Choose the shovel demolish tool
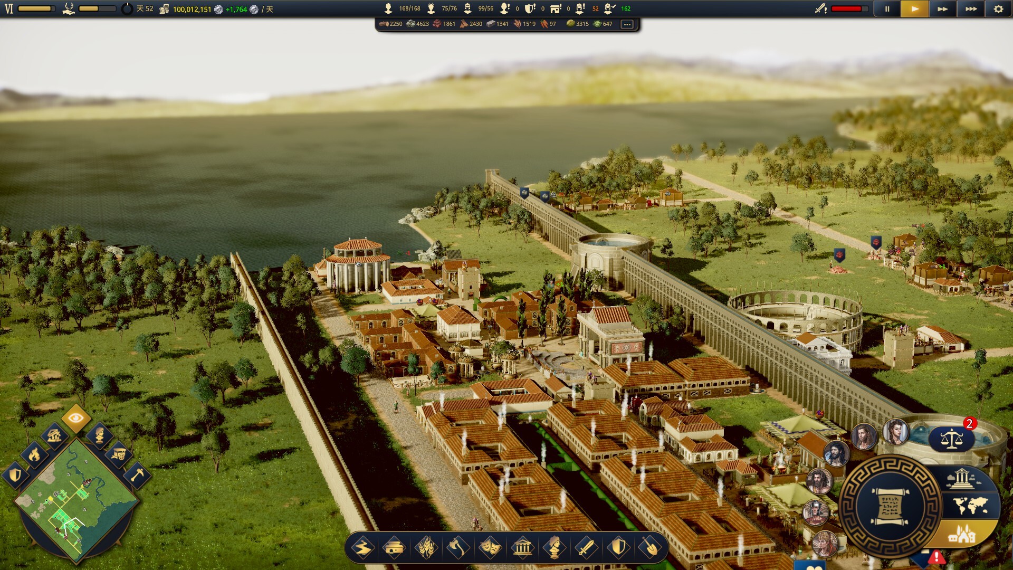 (650, 548)
